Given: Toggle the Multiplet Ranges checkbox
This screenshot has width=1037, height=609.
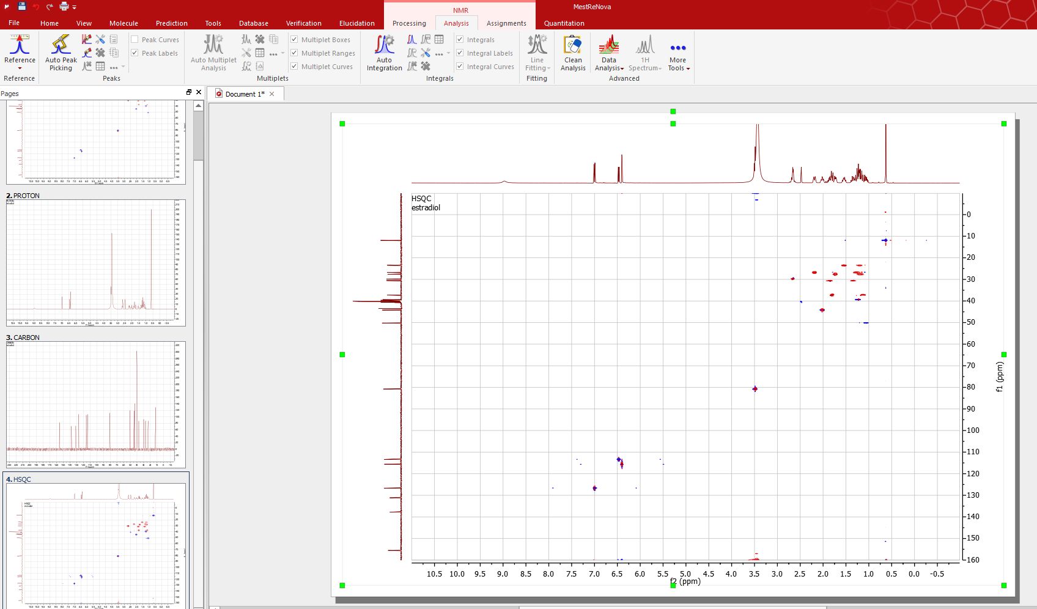Looking at the screenshot, I should coord(294,53).
